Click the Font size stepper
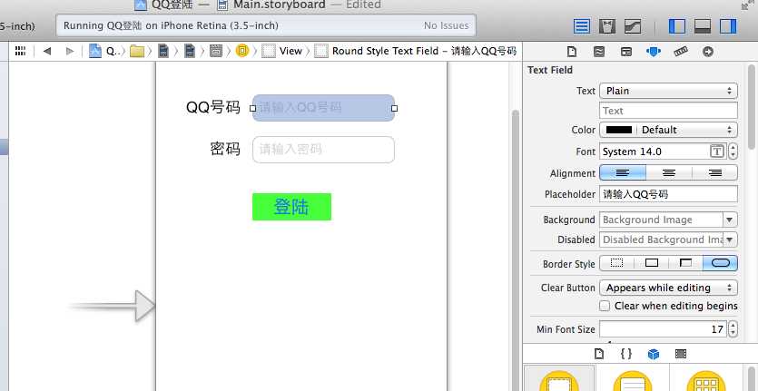The height and width of the screenshot is (391, 758). pyautogui.click(x=733, y=152)
